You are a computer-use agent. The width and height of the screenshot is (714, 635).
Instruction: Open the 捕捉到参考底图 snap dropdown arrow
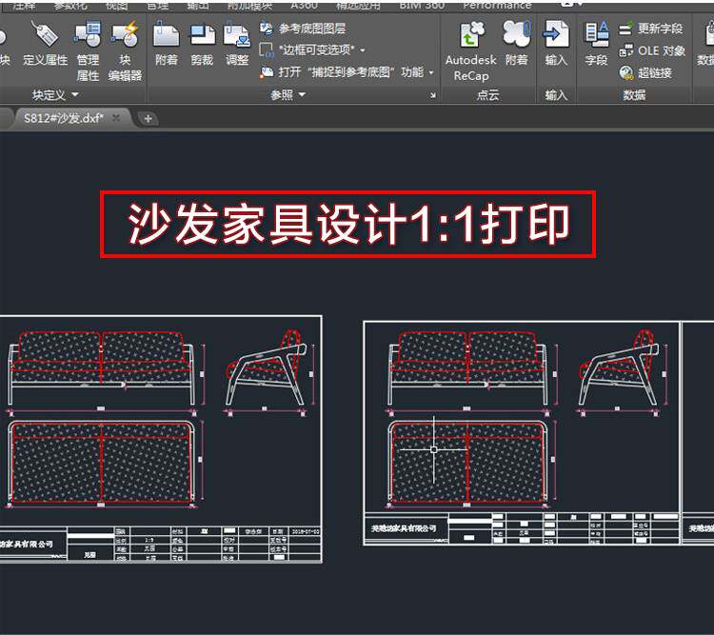coord(431,72)
